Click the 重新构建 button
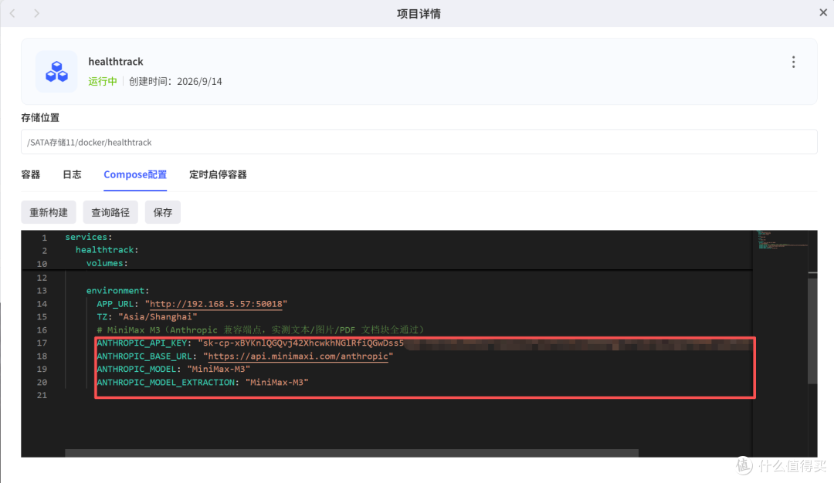 [49, 212]
